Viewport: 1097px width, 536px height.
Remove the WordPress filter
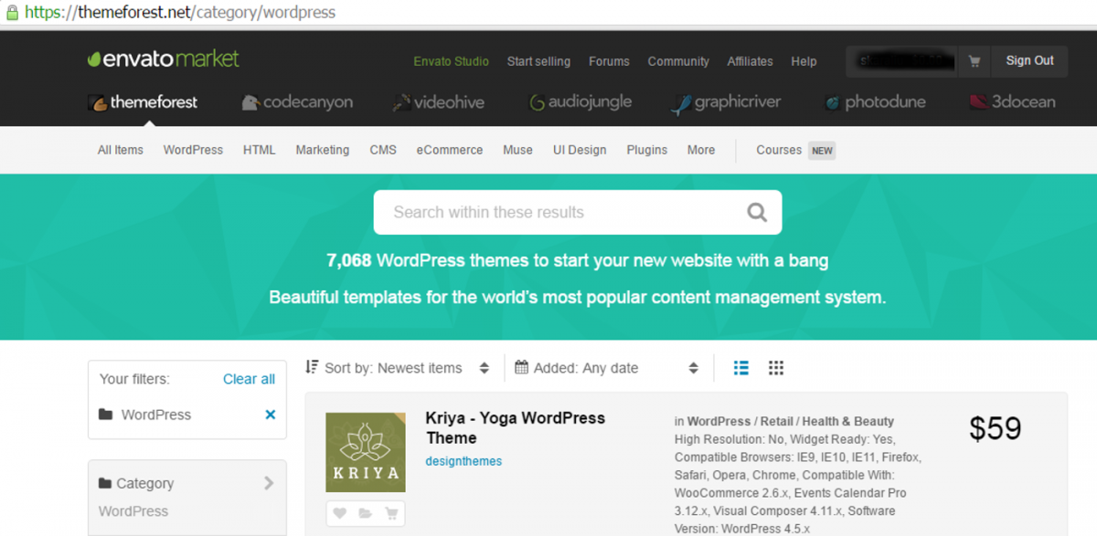point(270,415)
